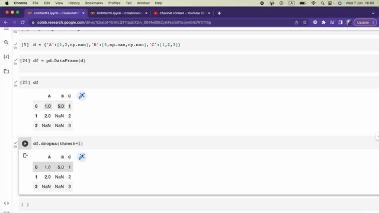Open the Profiles menu

pyautogui.click(x=114, y=3)
